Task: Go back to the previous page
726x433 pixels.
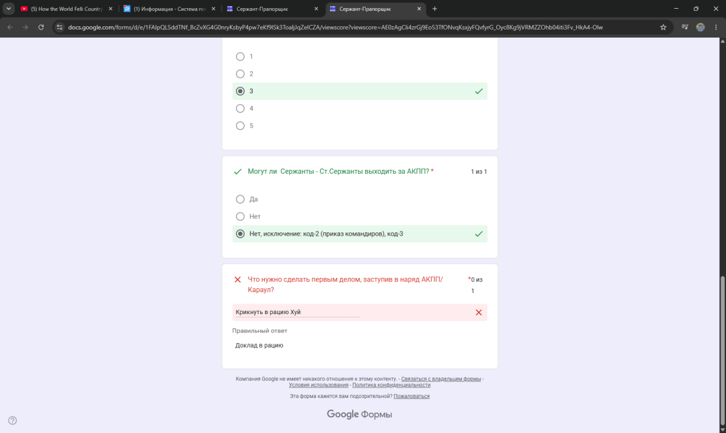Action: (9, 28)
